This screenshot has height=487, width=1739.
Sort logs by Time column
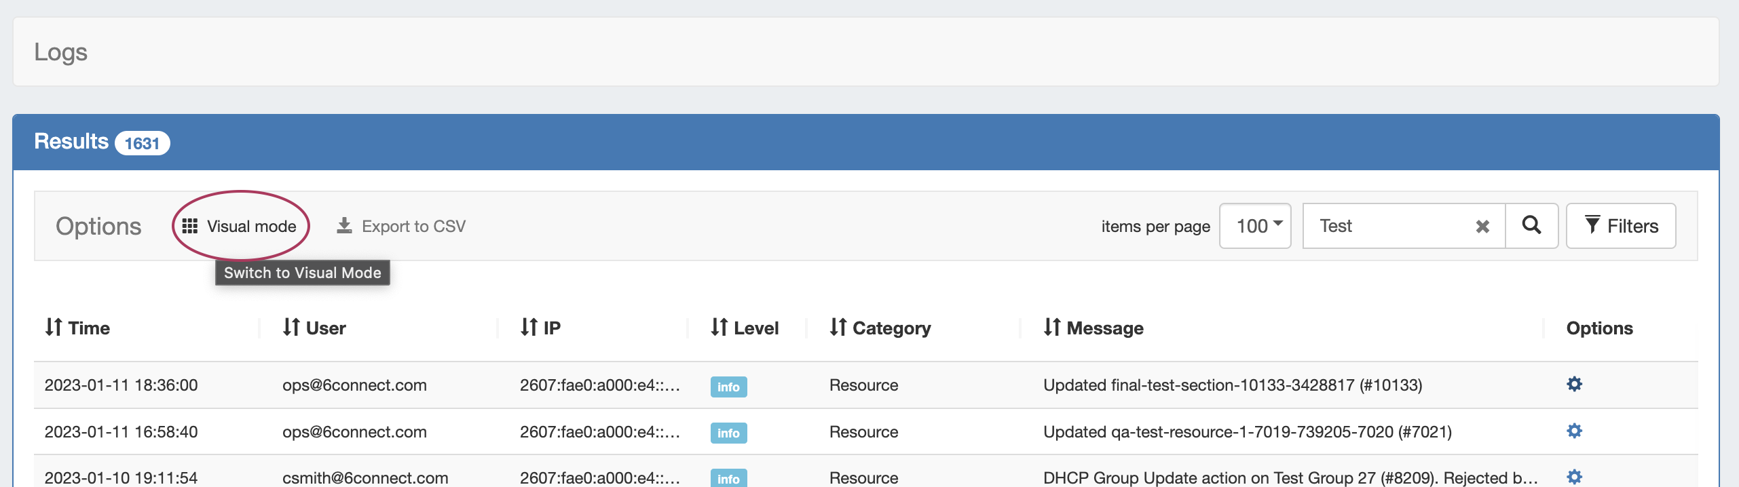(77, 328)
